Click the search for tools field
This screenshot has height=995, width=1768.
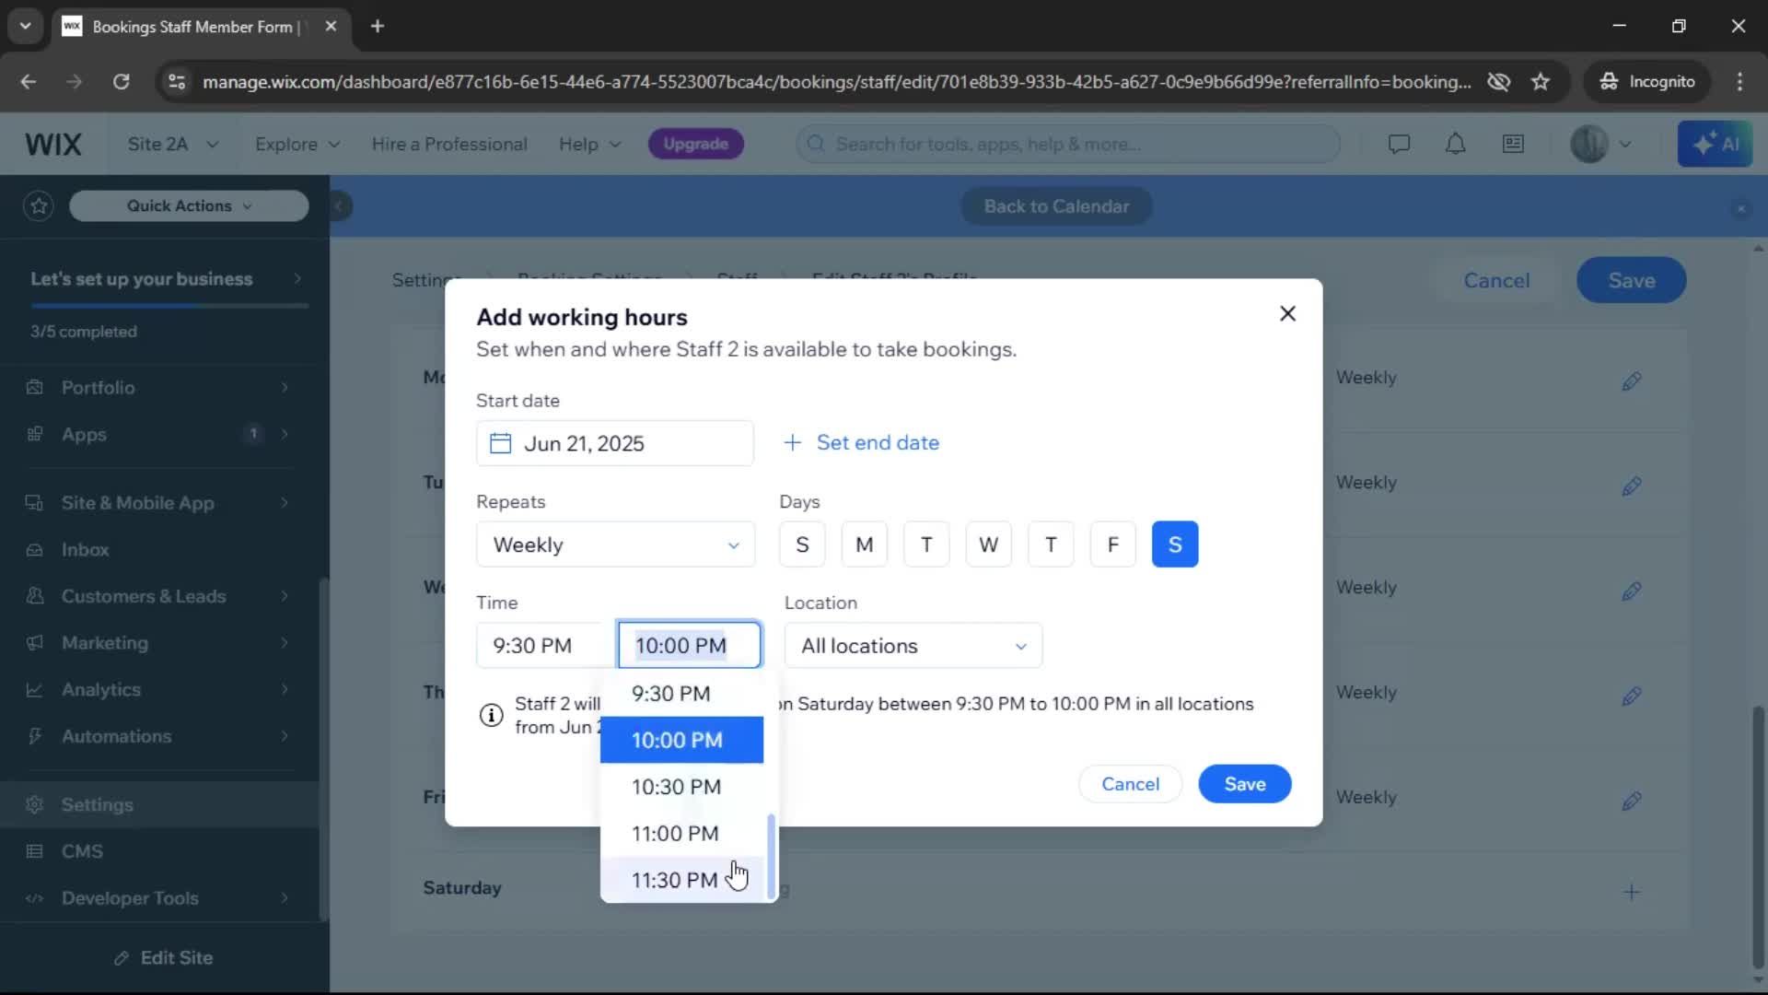pyautogui.click(x=1068, y=144)
